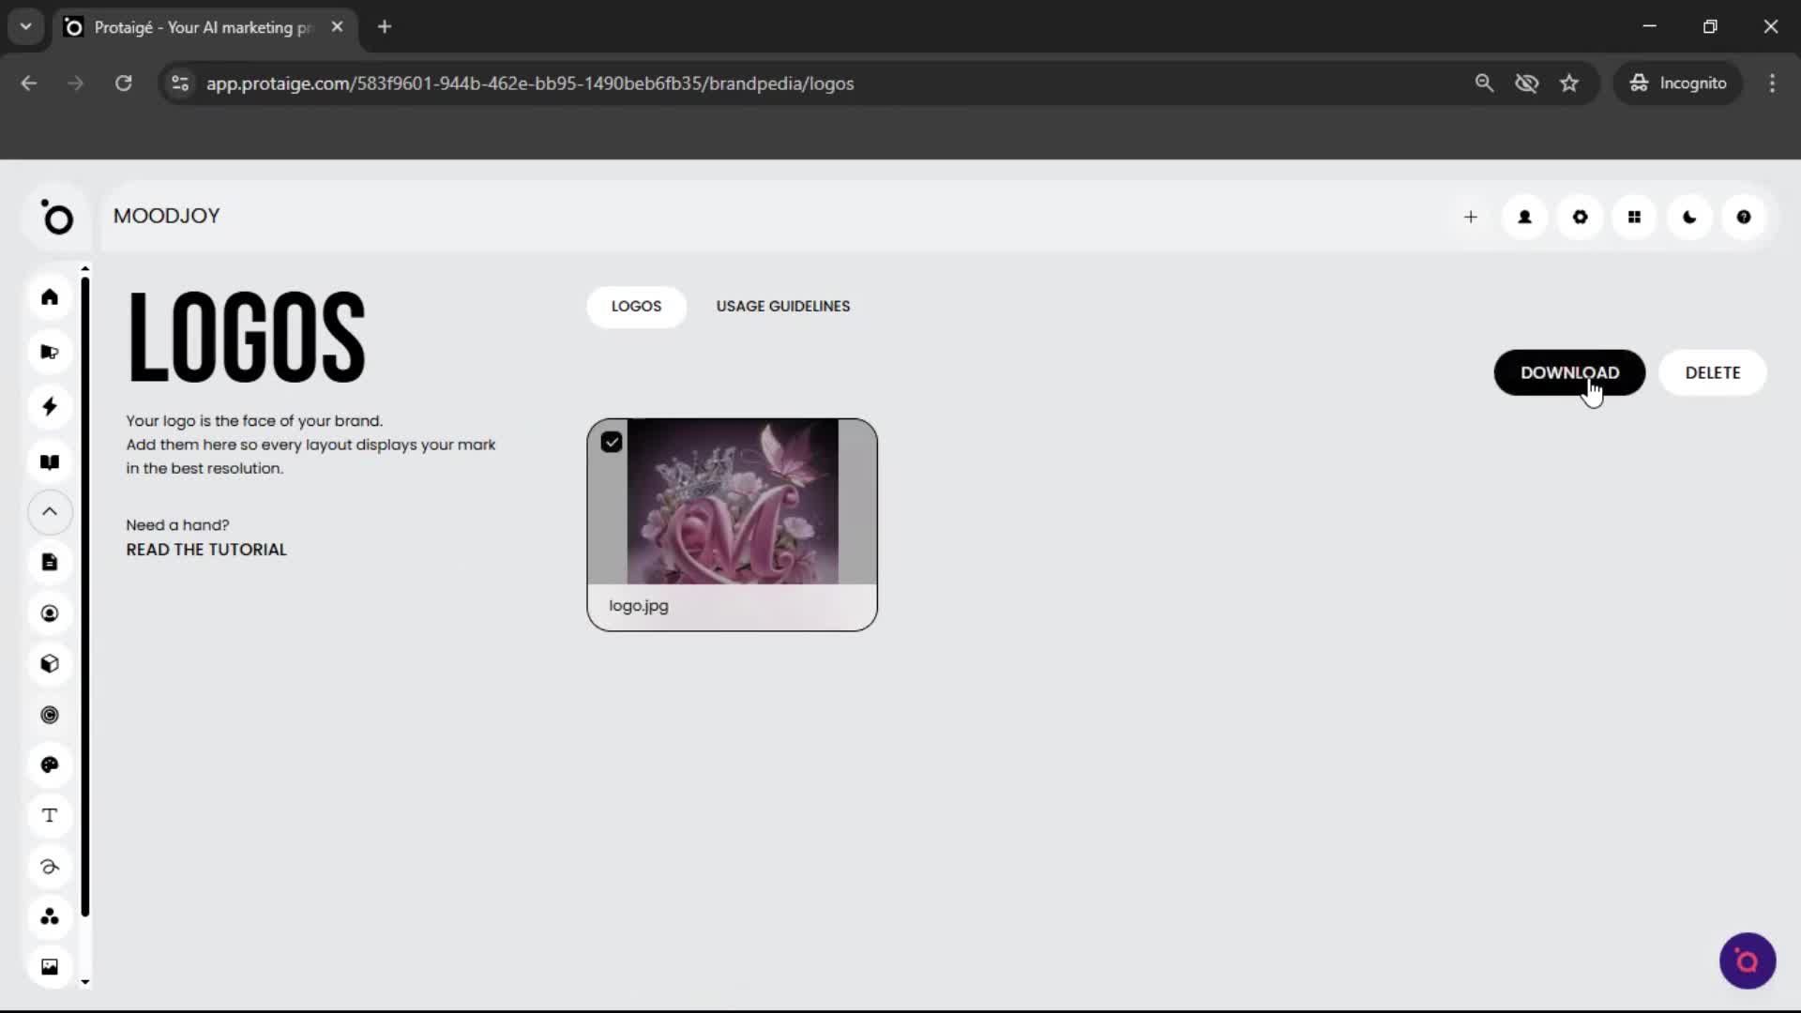
Task: Toggle the user account icon
Action: pyautogui.click(x=1524, y=217)
